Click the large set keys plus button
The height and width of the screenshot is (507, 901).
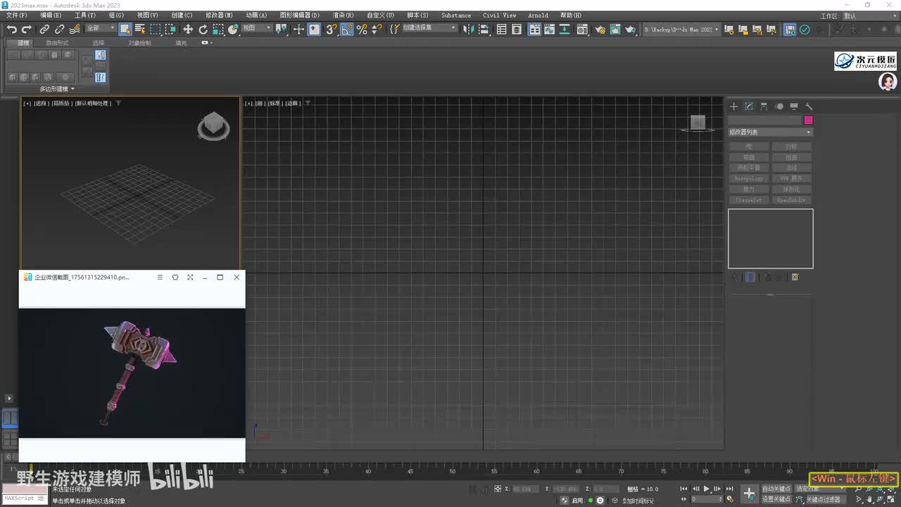[749, 494]
